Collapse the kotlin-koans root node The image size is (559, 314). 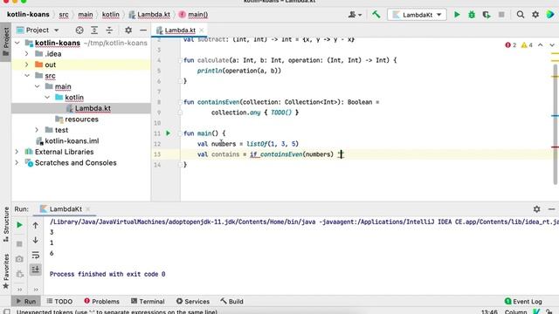17,43
